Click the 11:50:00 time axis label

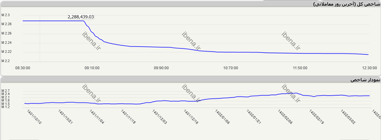click(300, 68)
